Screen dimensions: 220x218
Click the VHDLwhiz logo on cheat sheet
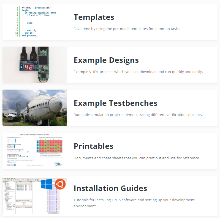coord(58,164)
